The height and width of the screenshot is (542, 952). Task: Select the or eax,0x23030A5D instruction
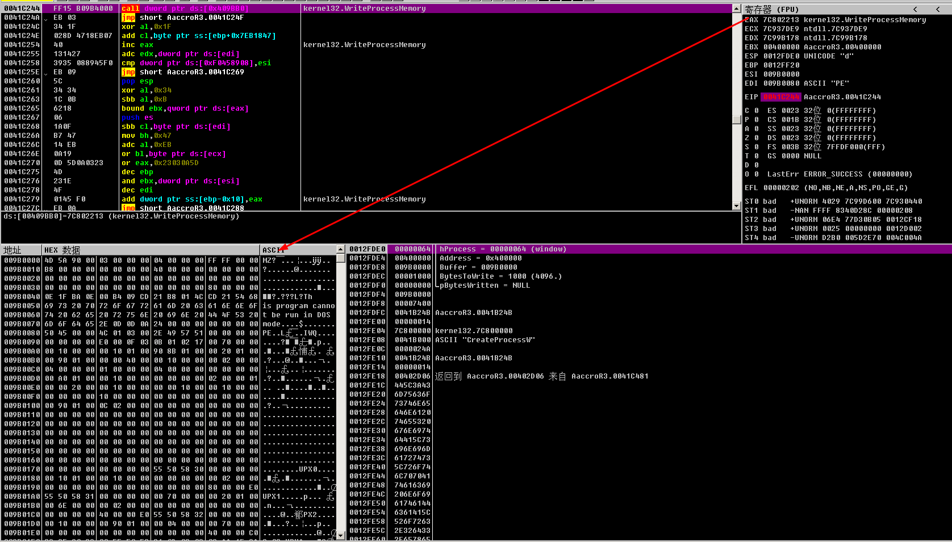click(160, 163)
